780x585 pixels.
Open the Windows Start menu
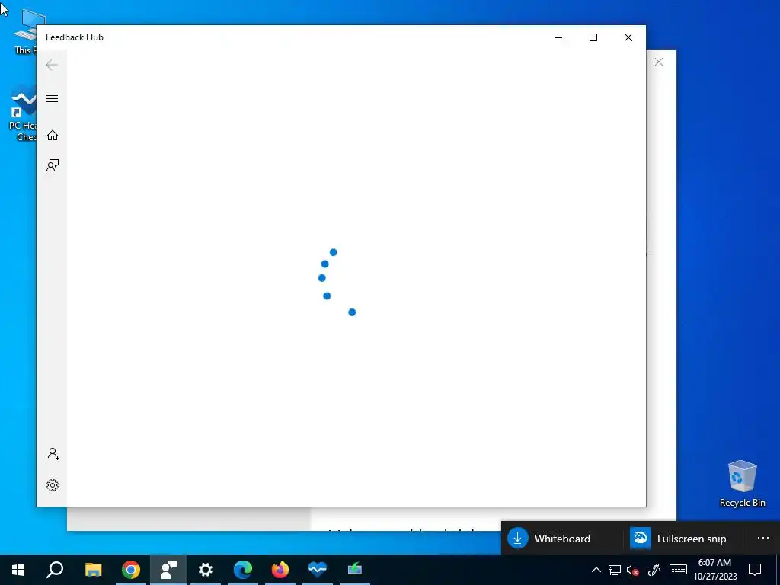[x=18, y=570]
